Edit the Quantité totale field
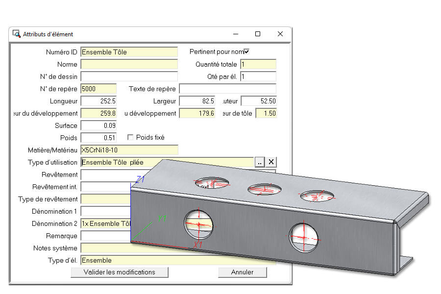The height and width of the screenshot is (294, 441). (x=258, y=64)
